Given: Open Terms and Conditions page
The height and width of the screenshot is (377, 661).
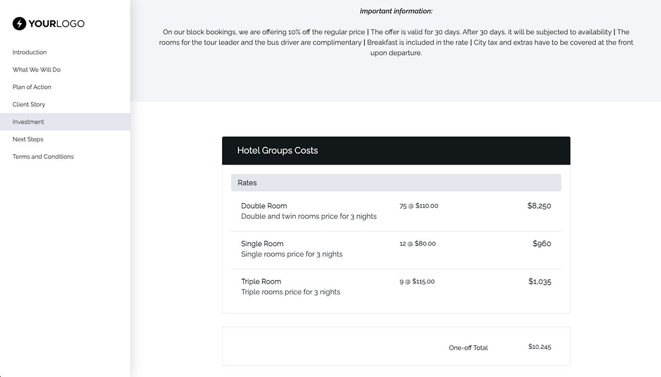Looking at the screenshot, I should (x=43, y=156).
